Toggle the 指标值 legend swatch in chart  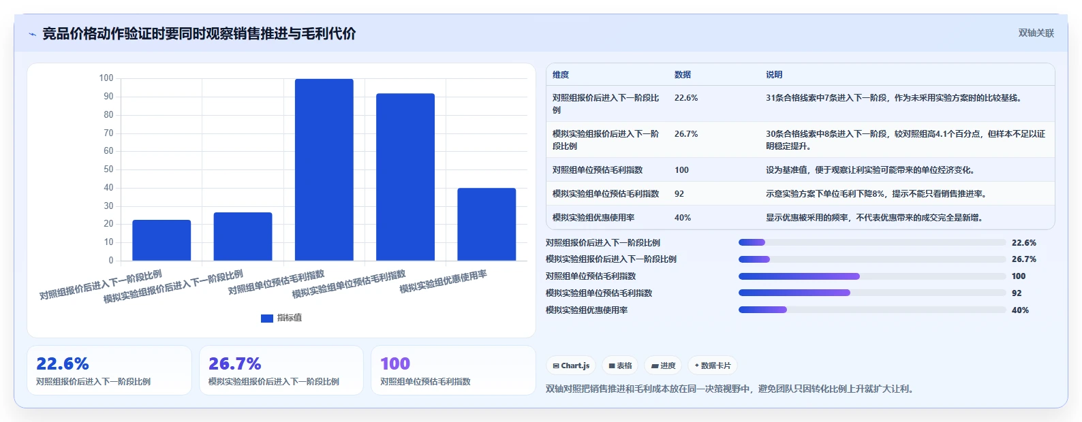coord(267,318)
